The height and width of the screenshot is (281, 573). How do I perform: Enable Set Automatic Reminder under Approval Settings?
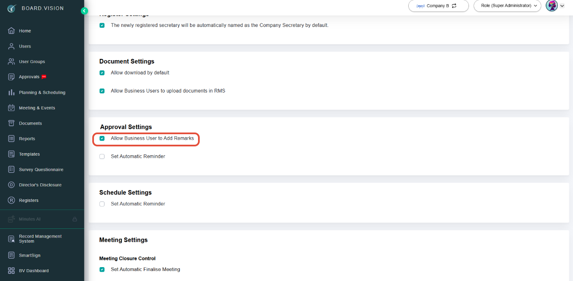pyautogui.click(x=102, y=156)
